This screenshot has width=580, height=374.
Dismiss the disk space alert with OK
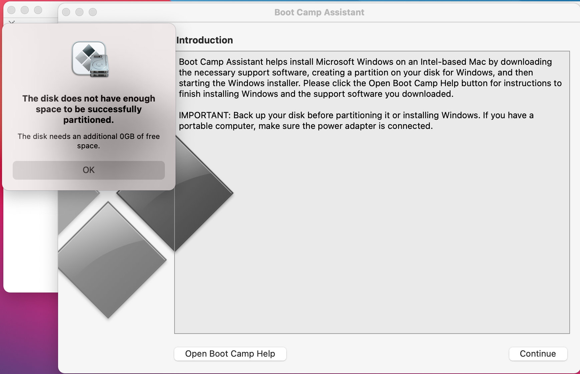pyautogui.click(x=89, y=170)
